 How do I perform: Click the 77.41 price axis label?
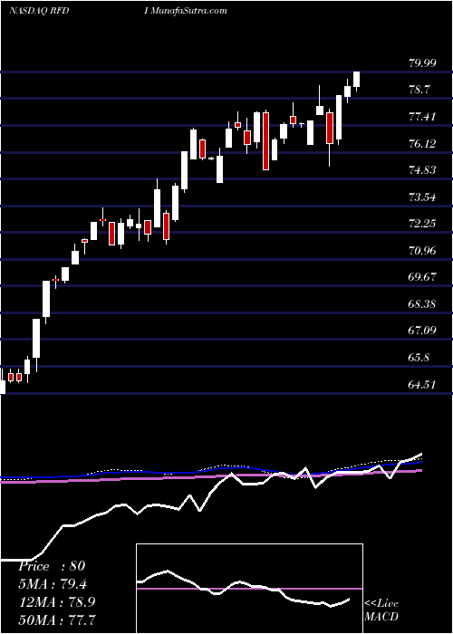click(x=423, y=117)
